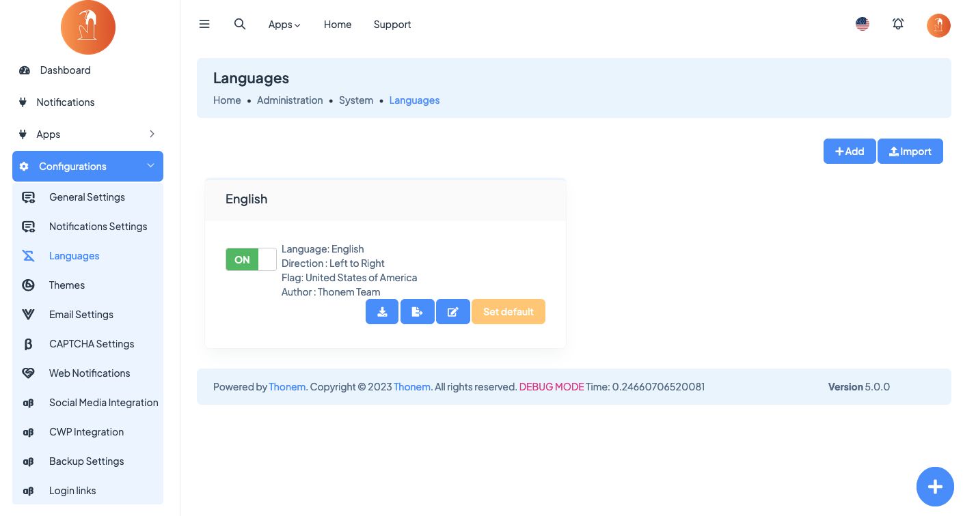Screen dimensions: 963x516
Task: Open Web Notifications via its heart icon
Action: pyautogui.click(x=28, y=373)
